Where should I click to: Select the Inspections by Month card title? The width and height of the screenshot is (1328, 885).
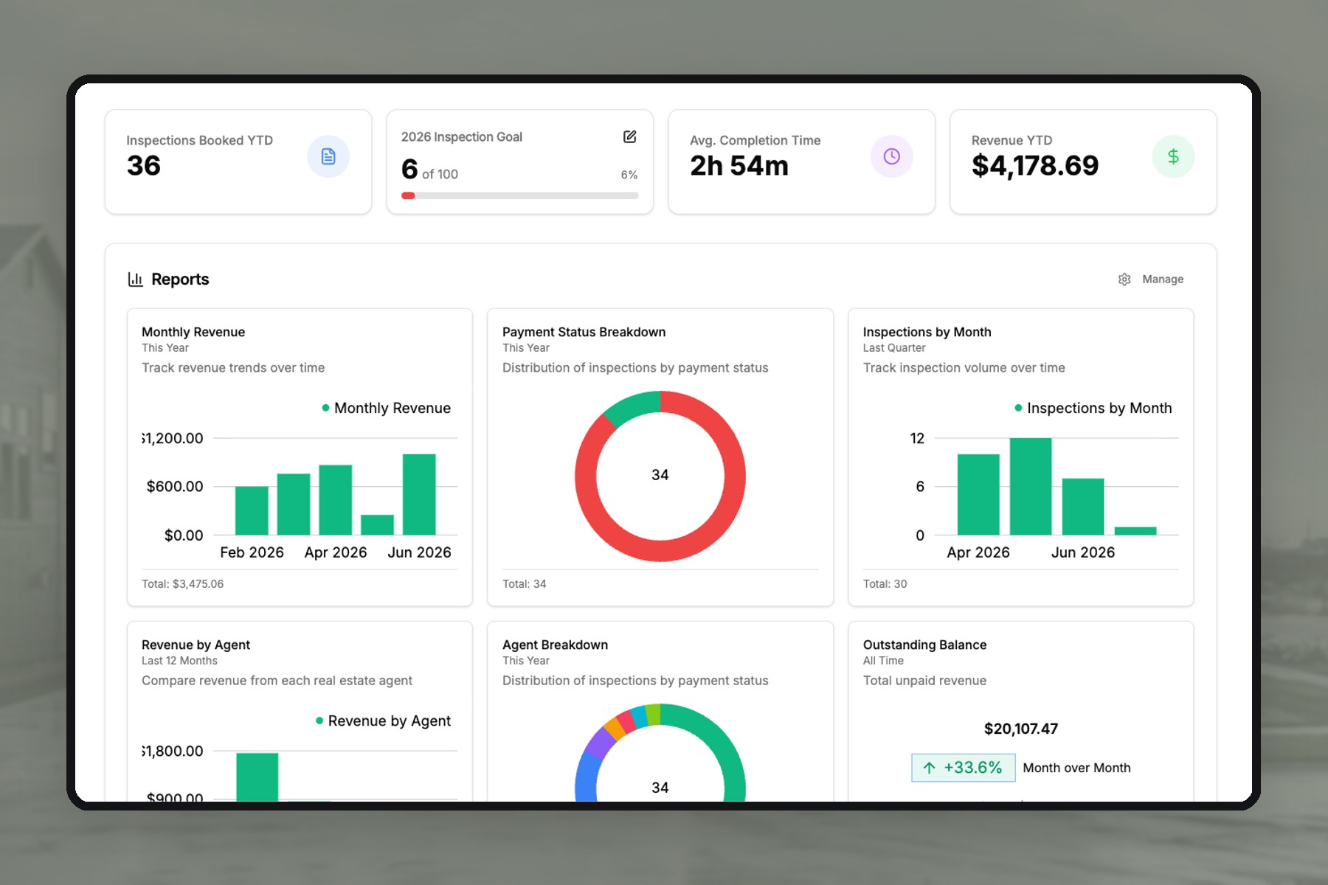click(927, 332)
